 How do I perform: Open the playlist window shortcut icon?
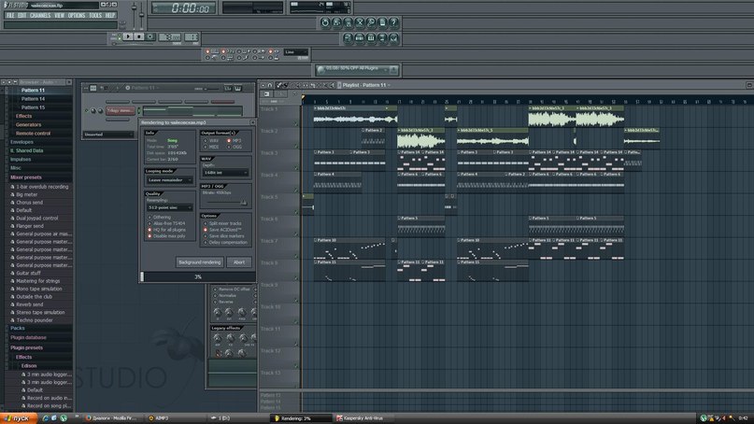pyautogui.click(x=348, y=38)
